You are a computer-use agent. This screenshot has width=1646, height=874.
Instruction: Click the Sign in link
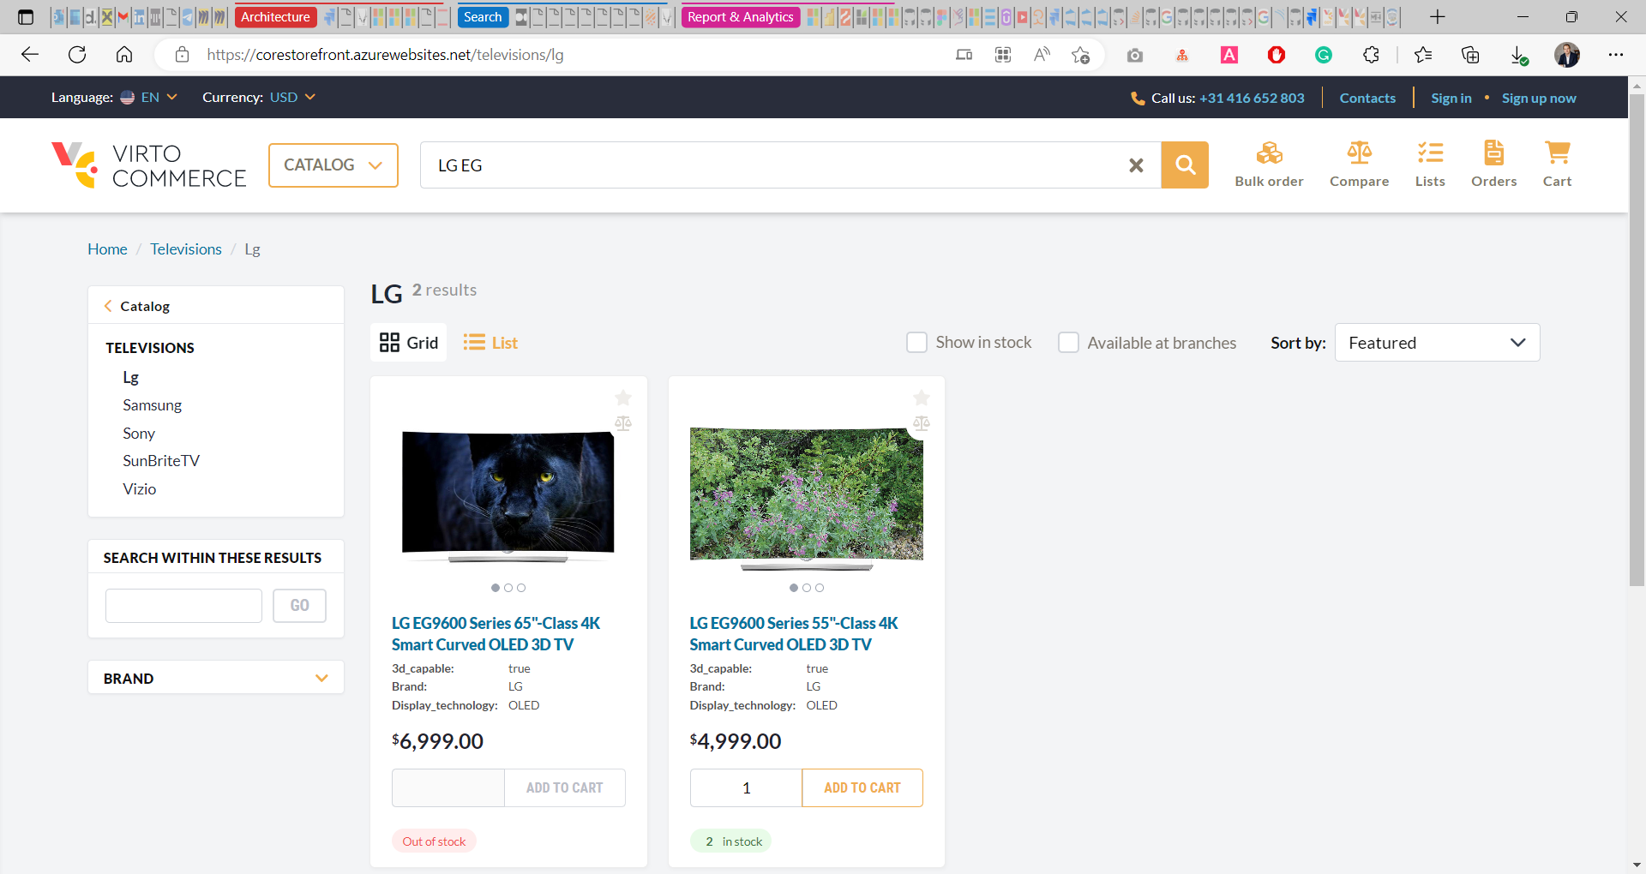coord(1451,99)
